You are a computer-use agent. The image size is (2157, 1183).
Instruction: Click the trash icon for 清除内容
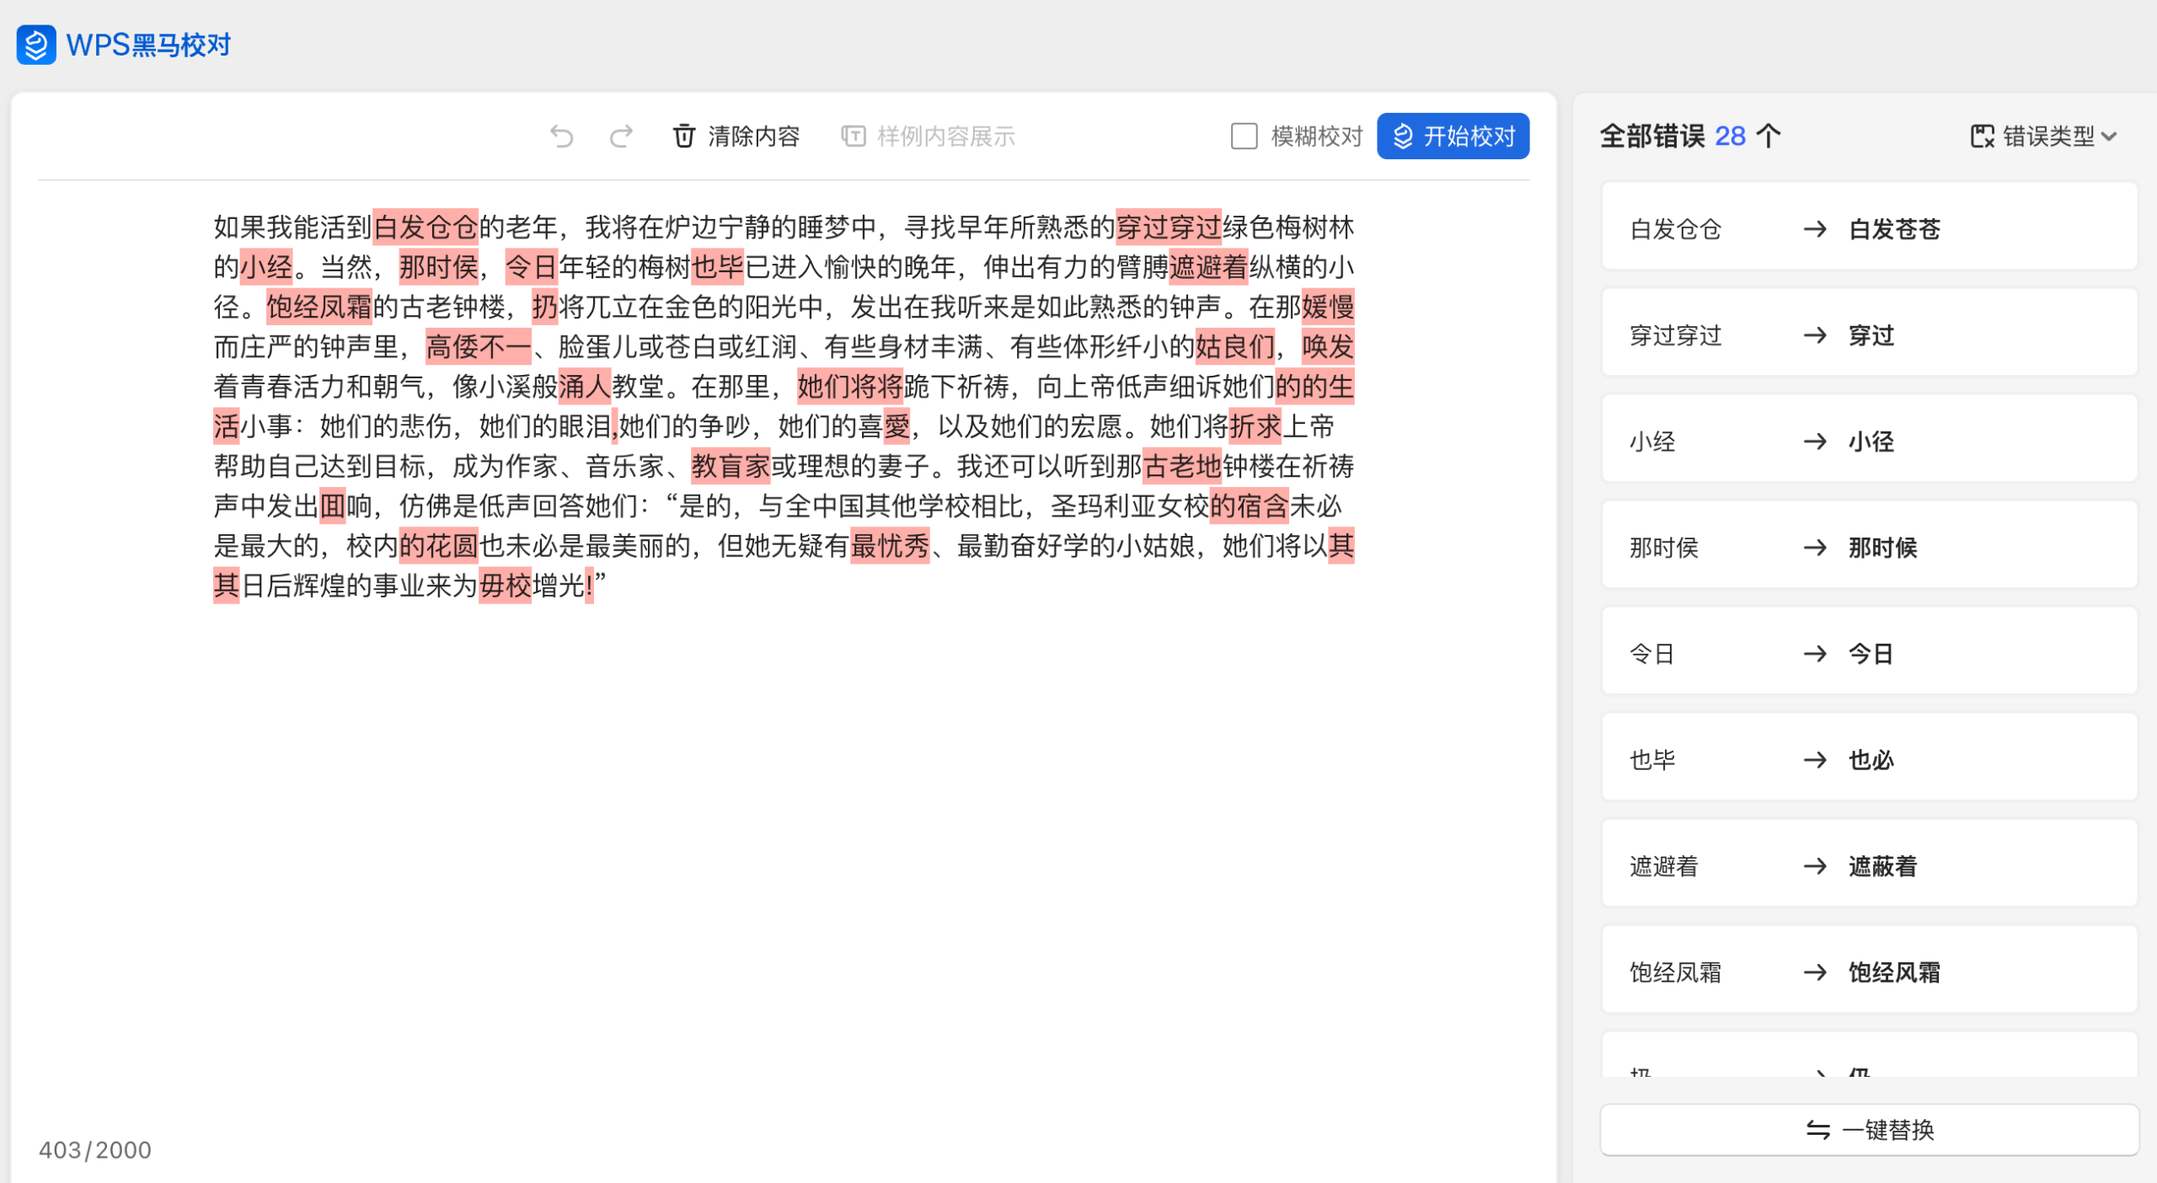tap(684, 136)
